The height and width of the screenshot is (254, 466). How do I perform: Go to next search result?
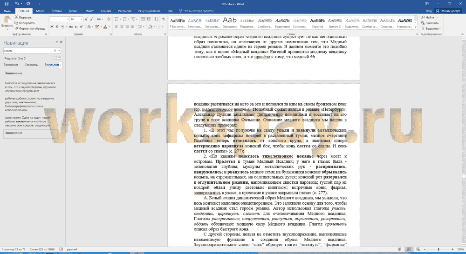coord(59,58)
